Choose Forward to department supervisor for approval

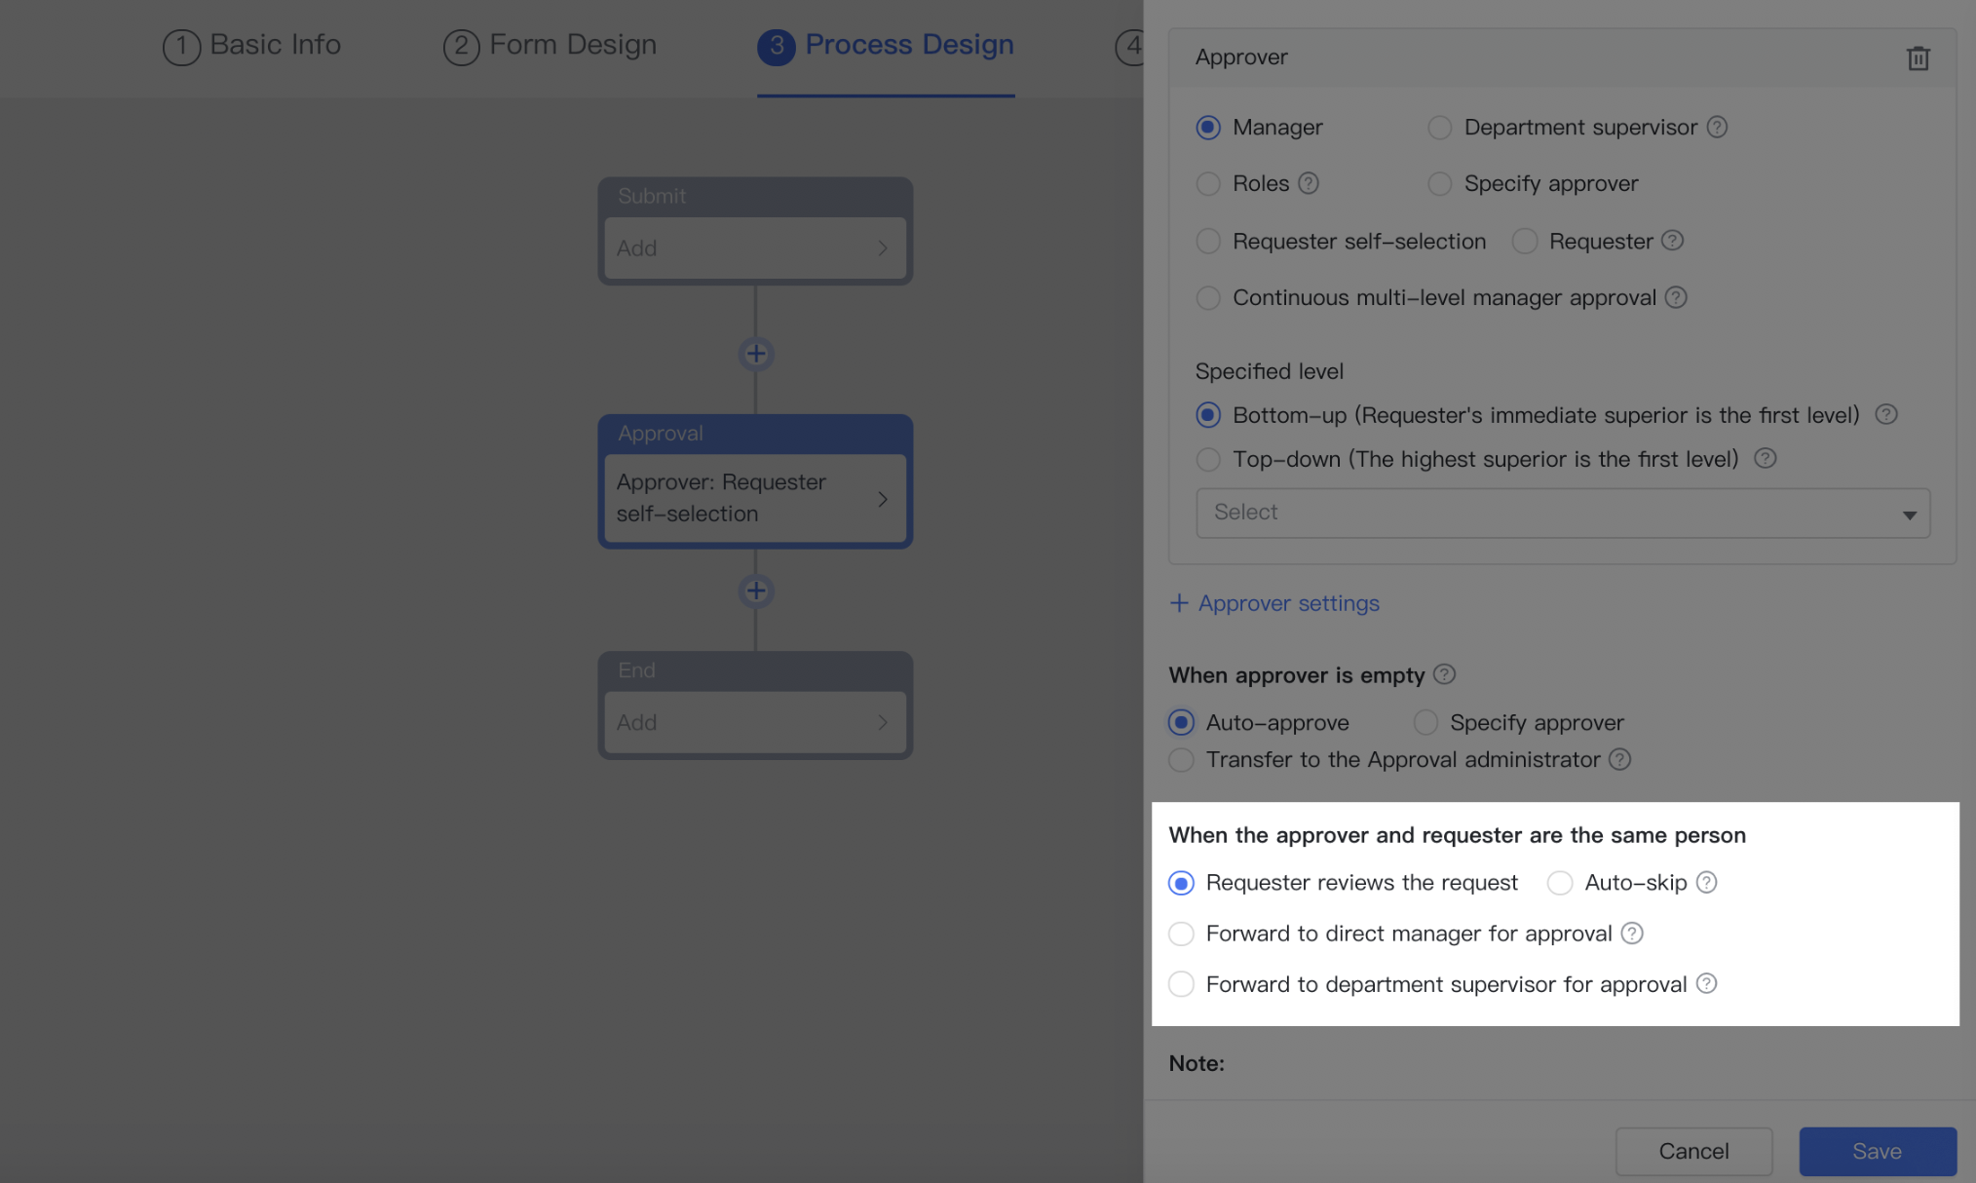click(x=1182, y=984)
